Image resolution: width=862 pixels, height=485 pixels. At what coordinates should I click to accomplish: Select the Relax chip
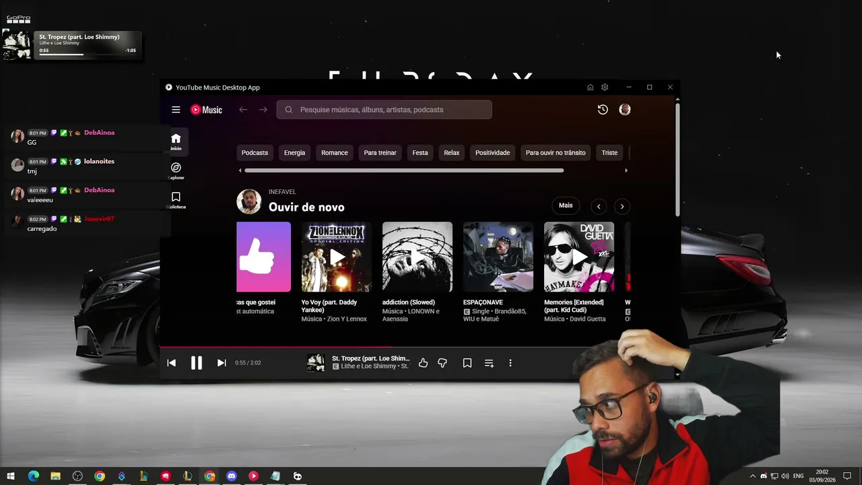point(452,153)
